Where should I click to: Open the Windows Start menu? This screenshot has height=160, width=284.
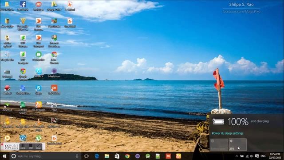click(4, 156)
